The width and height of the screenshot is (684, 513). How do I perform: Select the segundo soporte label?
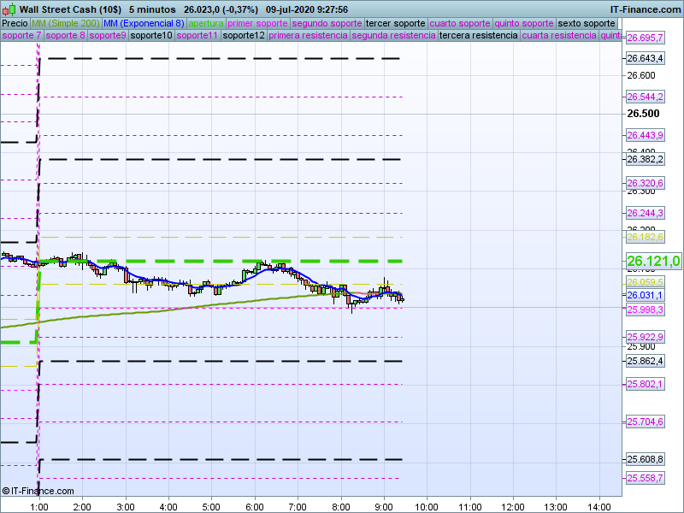tap(327, 23)
